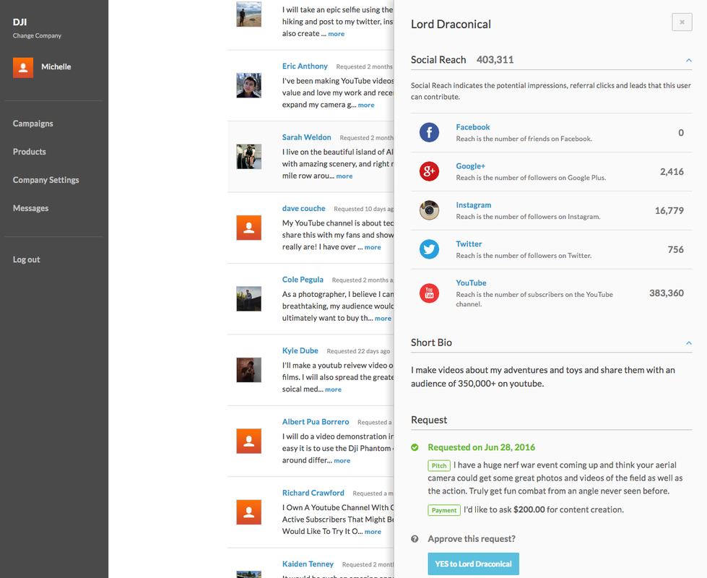Image resolution: width=707 pixels, height=578 pixels.
Task: Click the YouTube logo icon
Action: [x=429, y=293]
